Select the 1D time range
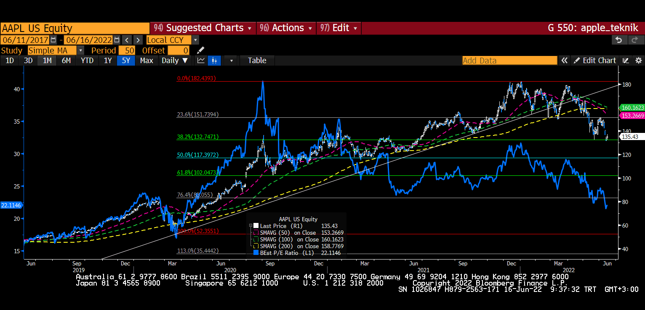The height and width of the screenshot is (310, 645). pyautogui.click(x=9, y=61)
